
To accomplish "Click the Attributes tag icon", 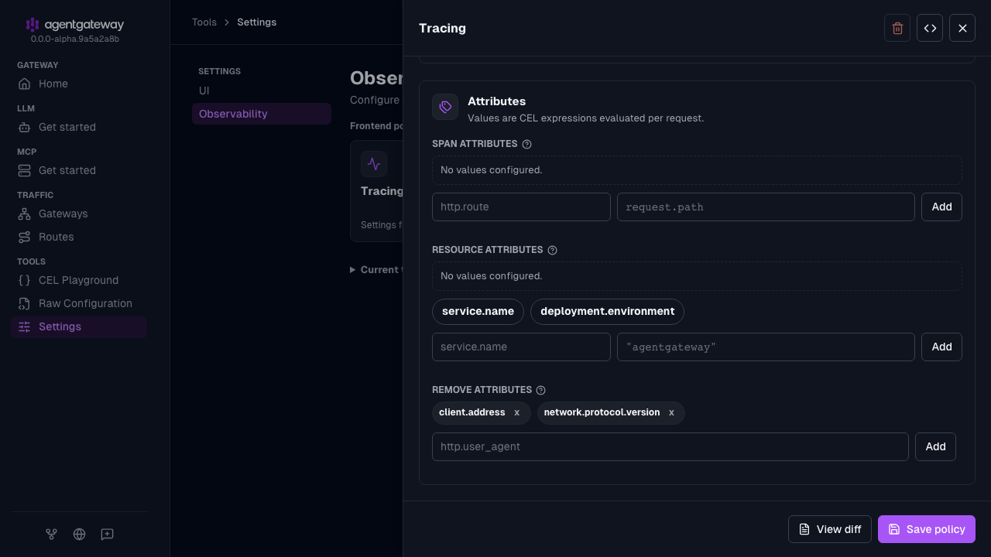I will point(445,107).
